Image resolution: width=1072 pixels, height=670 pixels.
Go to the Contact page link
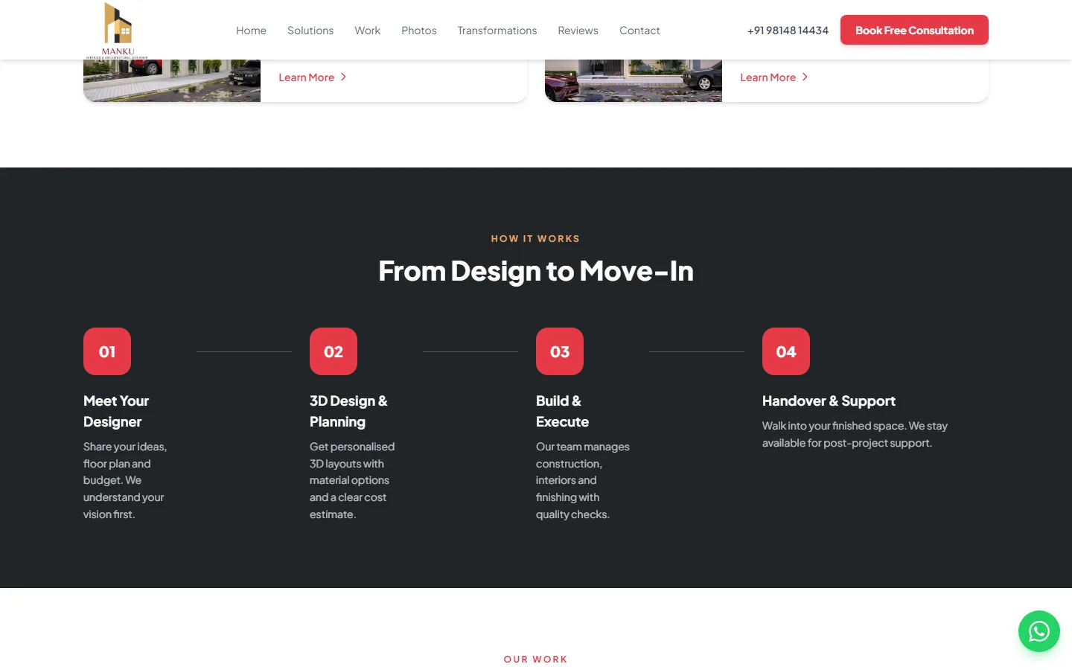point(639,31)
